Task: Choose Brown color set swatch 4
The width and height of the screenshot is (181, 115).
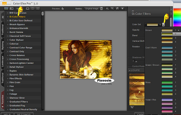Action: coord(167,42)
